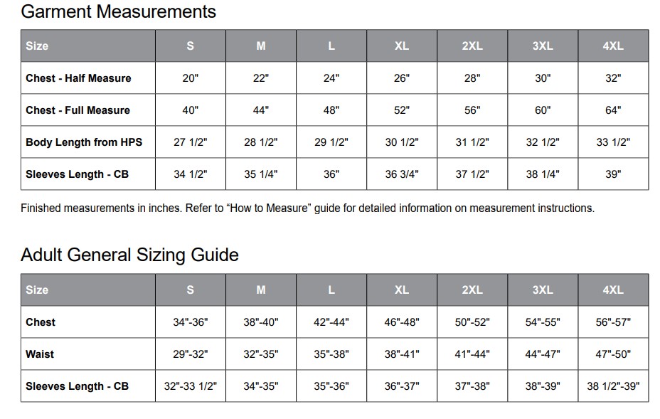Select the 42"-44" chest cell for size L
Screen dimensions: 660x419
pyautogui.click(x=331, y=322)
